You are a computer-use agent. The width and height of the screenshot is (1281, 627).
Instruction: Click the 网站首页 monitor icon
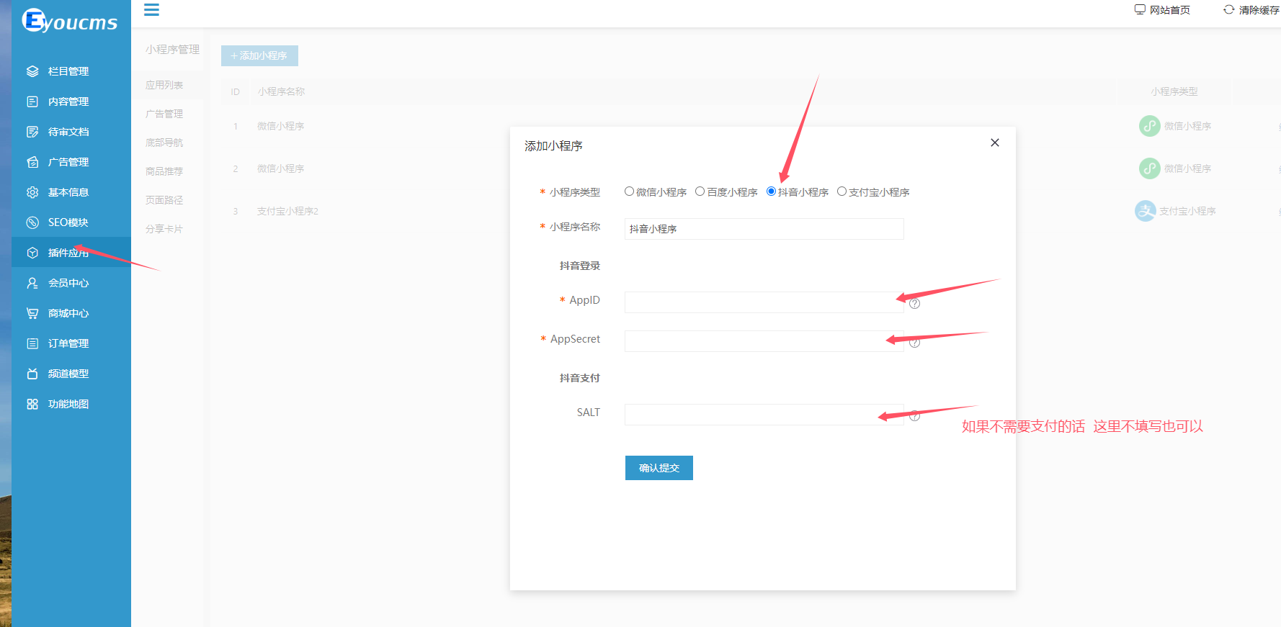(x=1140, y=9)
